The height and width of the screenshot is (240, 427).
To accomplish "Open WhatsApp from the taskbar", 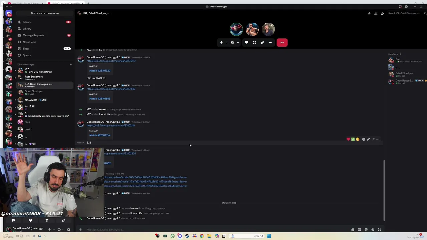I will (x=172, y=236).
